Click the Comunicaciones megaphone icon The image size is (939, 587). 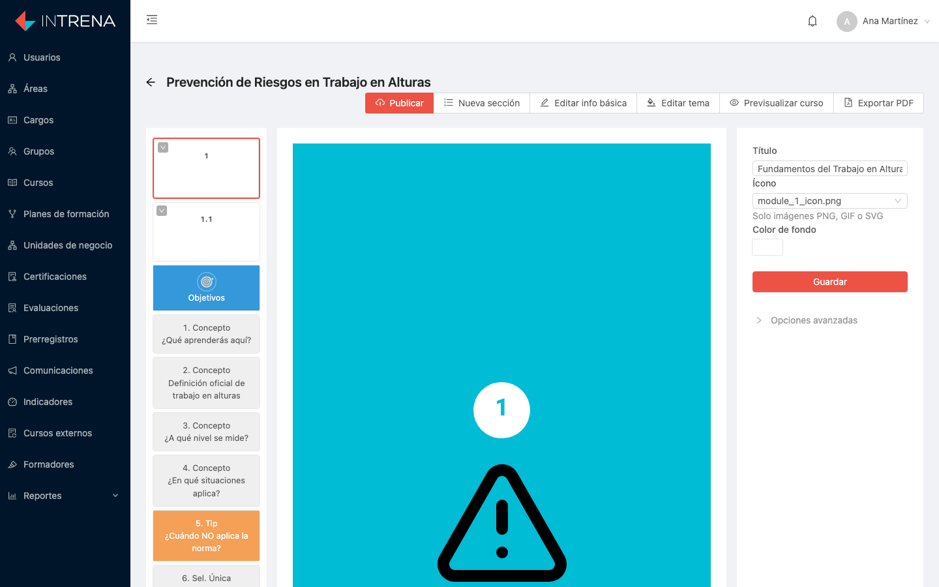coord(12,370)
